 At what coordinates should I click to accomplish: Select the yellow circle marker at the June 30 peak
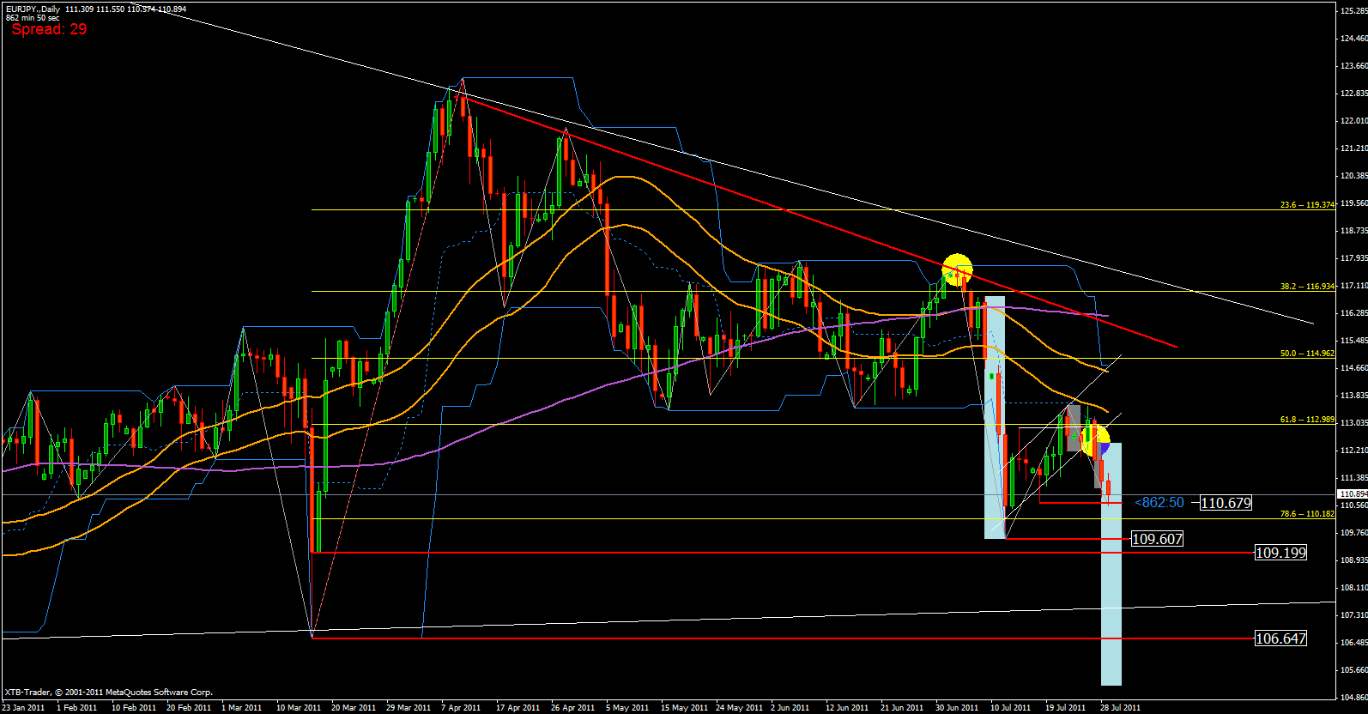click(957, 269)
